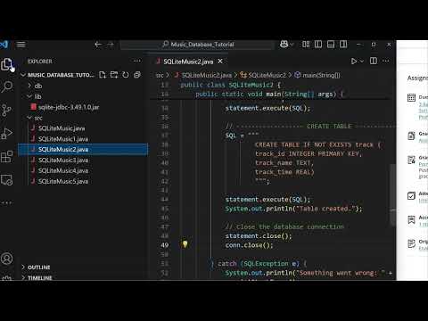Viewport: 428px width, 321px height.
Task: Open the run options dropdown
Action: [x=362, y=62]
